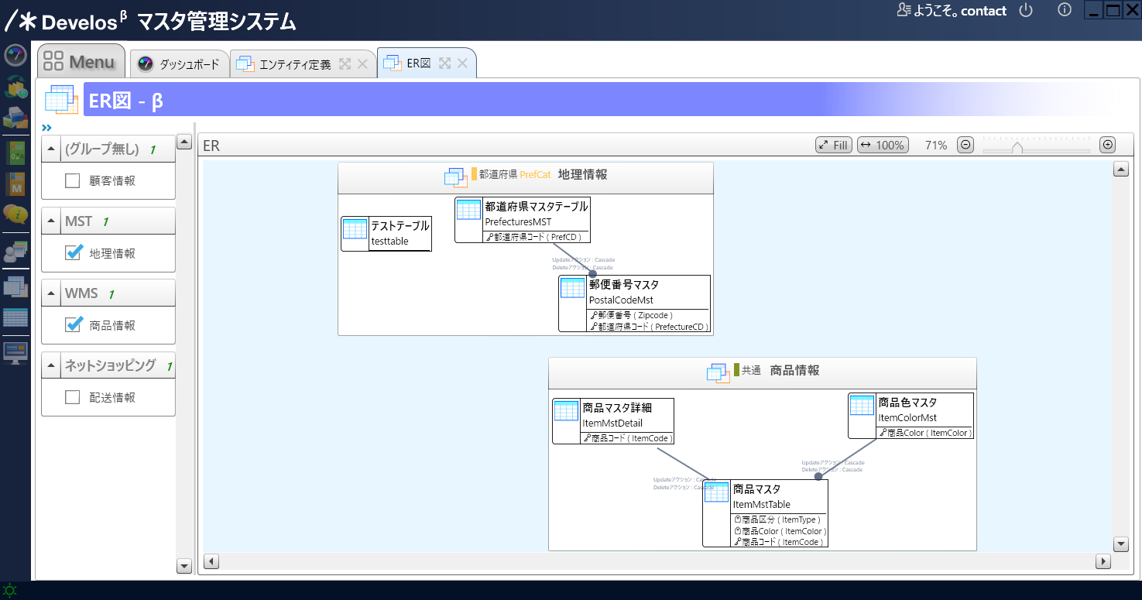Click the printer icon in left sidebar
The height and width of the screenshot is (600, 1142).
point(15,117)
